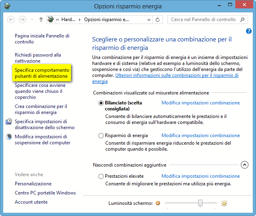Screen dimensions: 256x216
Task: Open 'Specificare cosa avviene quando viene chiuso il coperchio'
Action: [x=40, y=91]
